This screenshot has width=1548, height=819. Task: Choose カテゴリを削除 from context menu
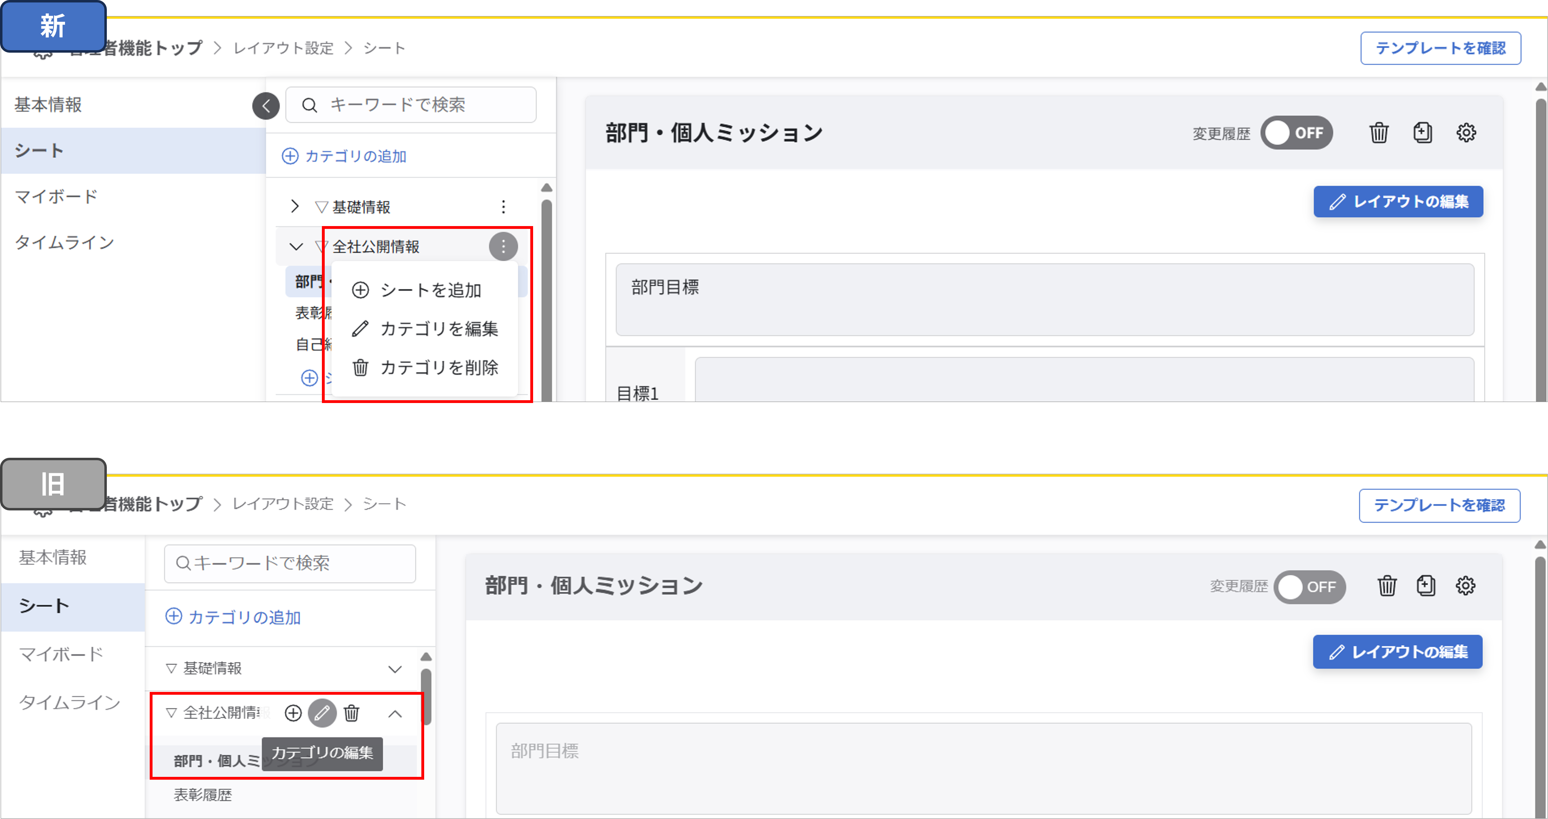coord(439,368)
